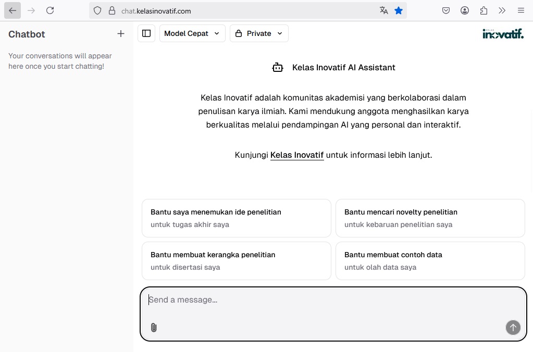Toggle the bookmark star for this page
Screen dimensions: 533x352
click(399, 10)
